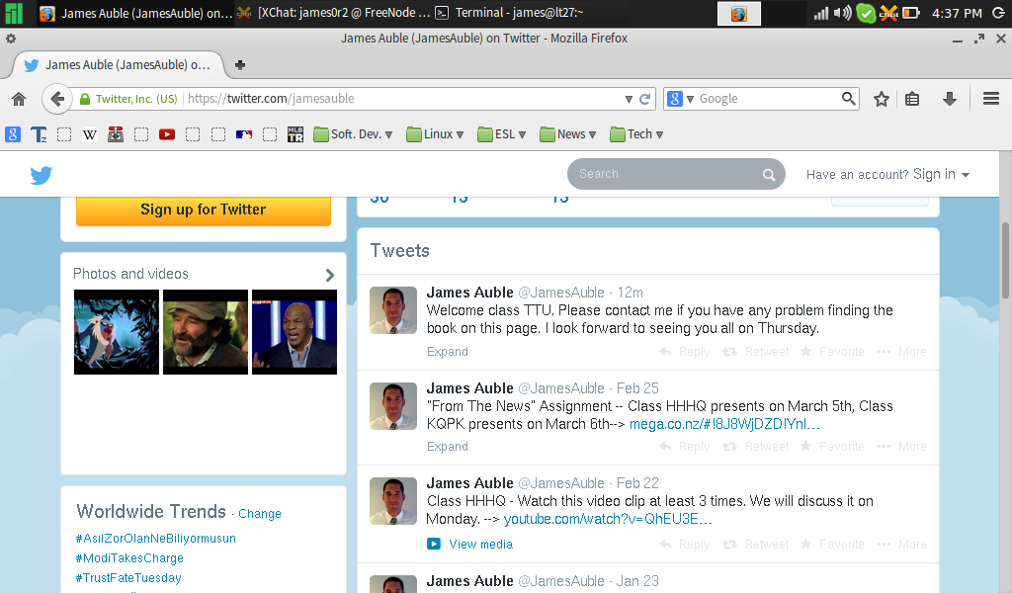Click the padlock site identity icon
The width and height of the screenshot is (1012, 593).
[x=85, y=99]
